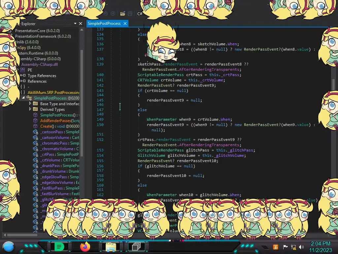The width and height of the screenshot is (338, 254).
Task: Click the SimplePostProcess class icon in tree
Action: pyautogui.click(x=29, y=98)
